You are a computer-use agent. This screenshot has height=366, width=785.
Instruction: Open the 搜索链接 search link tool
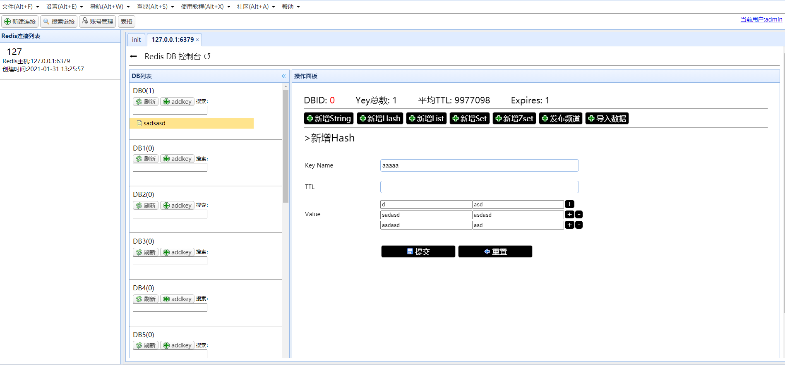[x=59, y=22]
